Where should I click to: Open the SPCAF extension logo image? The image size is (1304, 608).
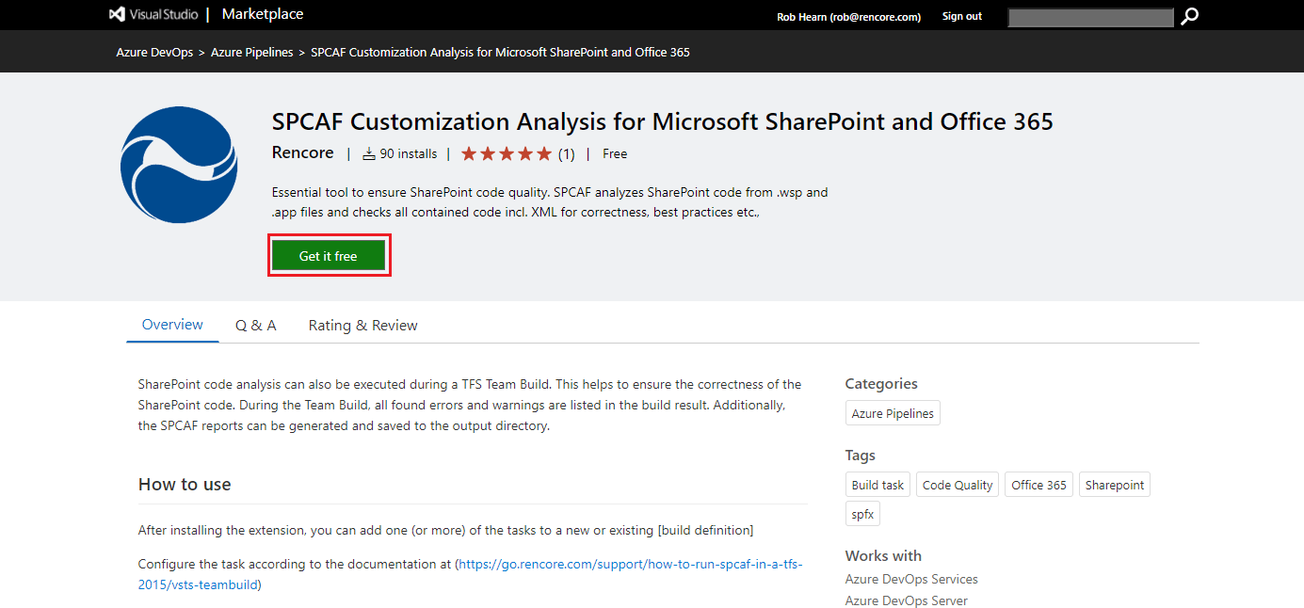(x=179, y=165)
